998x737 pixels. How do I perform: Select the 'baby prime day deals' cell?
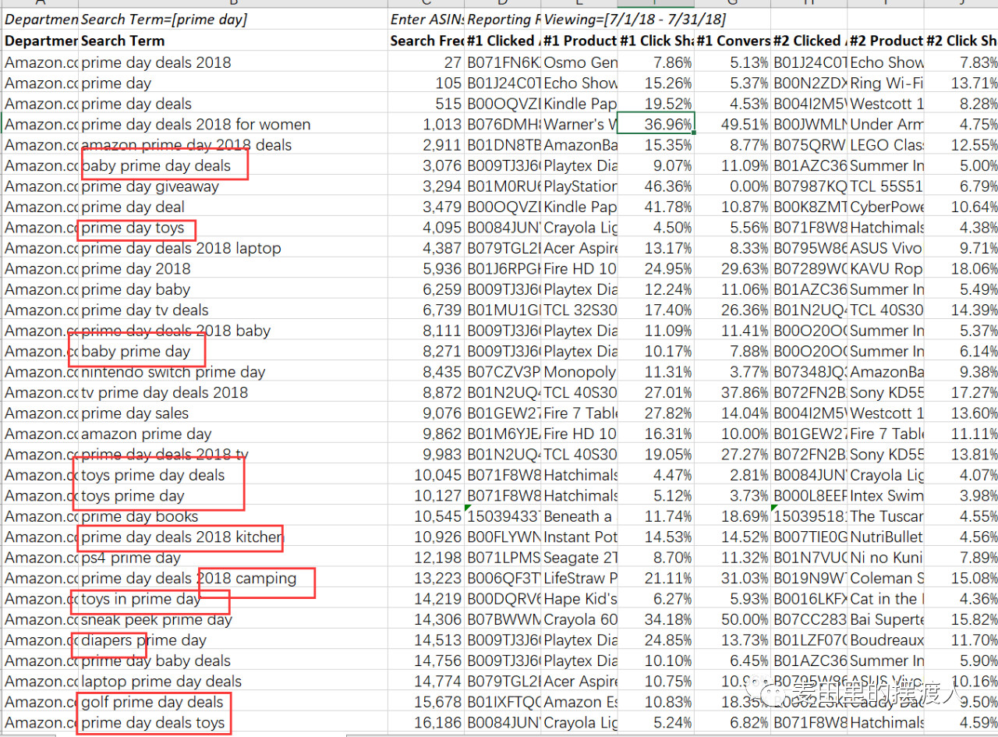click(x=156, y=165)
